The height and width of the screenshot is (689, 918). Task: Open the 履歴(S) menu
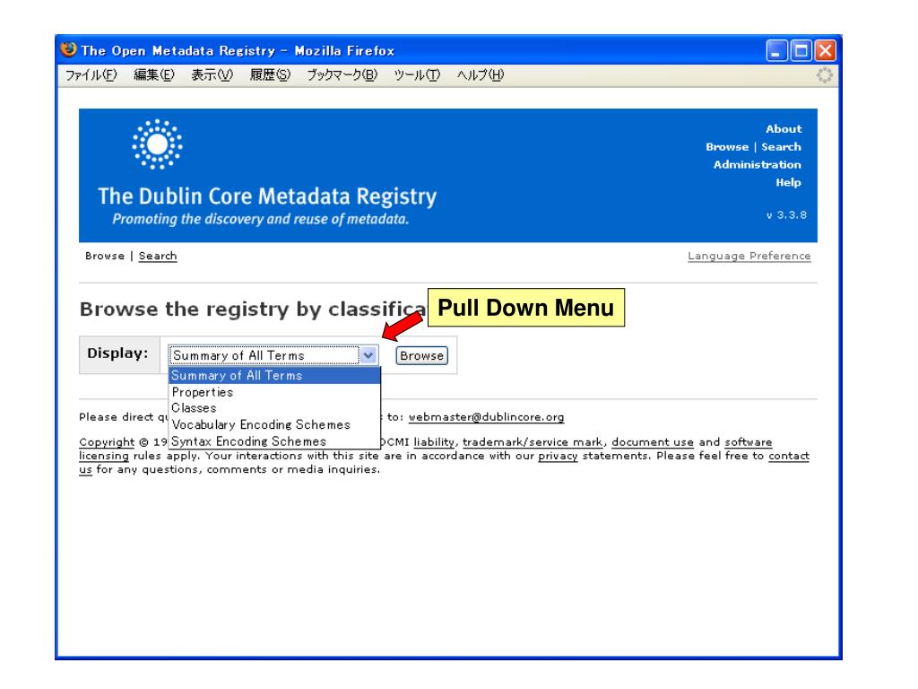click(x=270, y=75)
